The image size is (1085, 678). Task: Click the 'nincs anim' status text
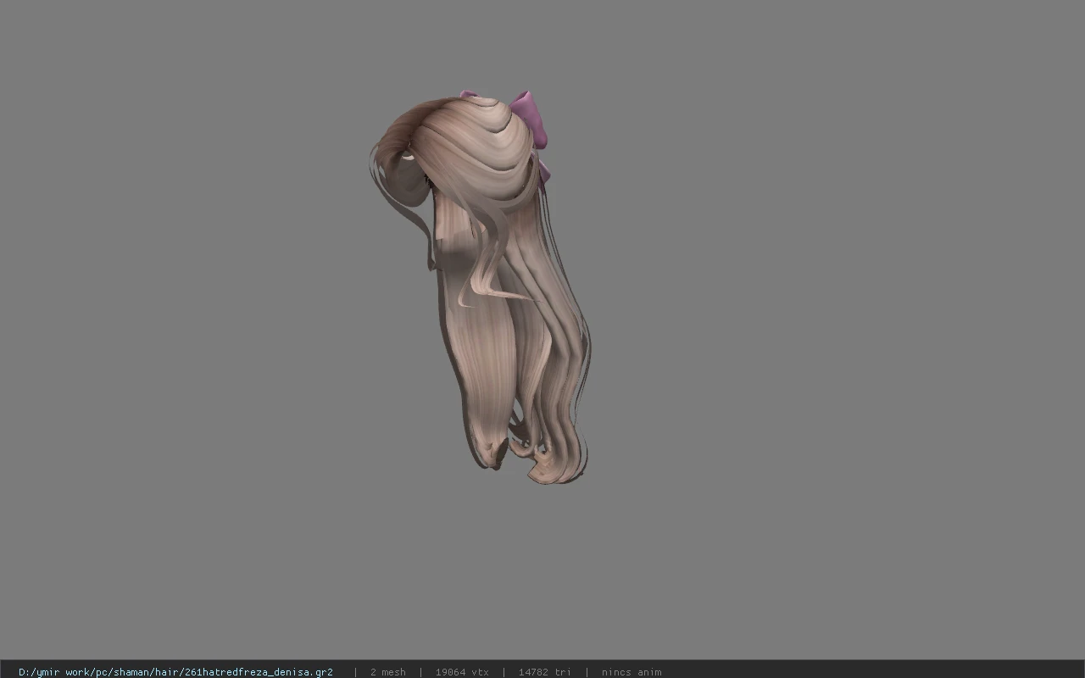point(632,672)
